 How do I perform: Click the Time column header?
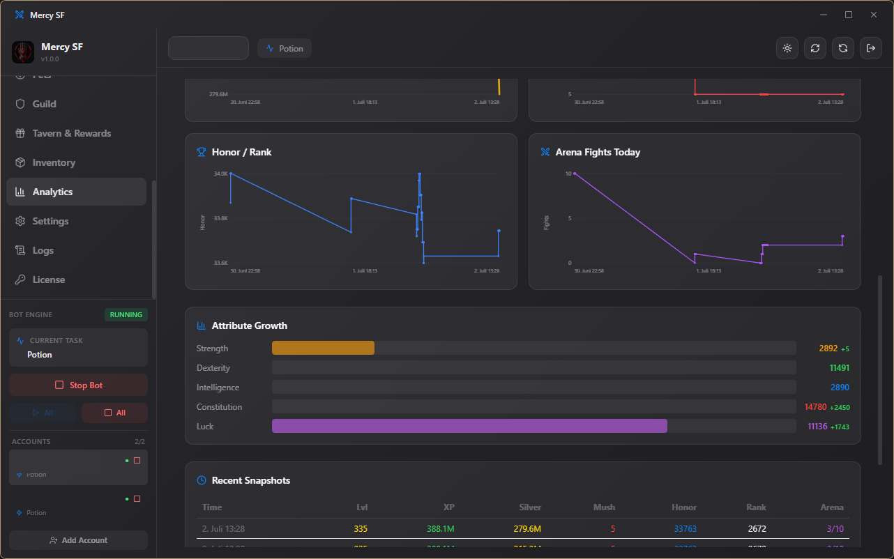click(212, 507)
